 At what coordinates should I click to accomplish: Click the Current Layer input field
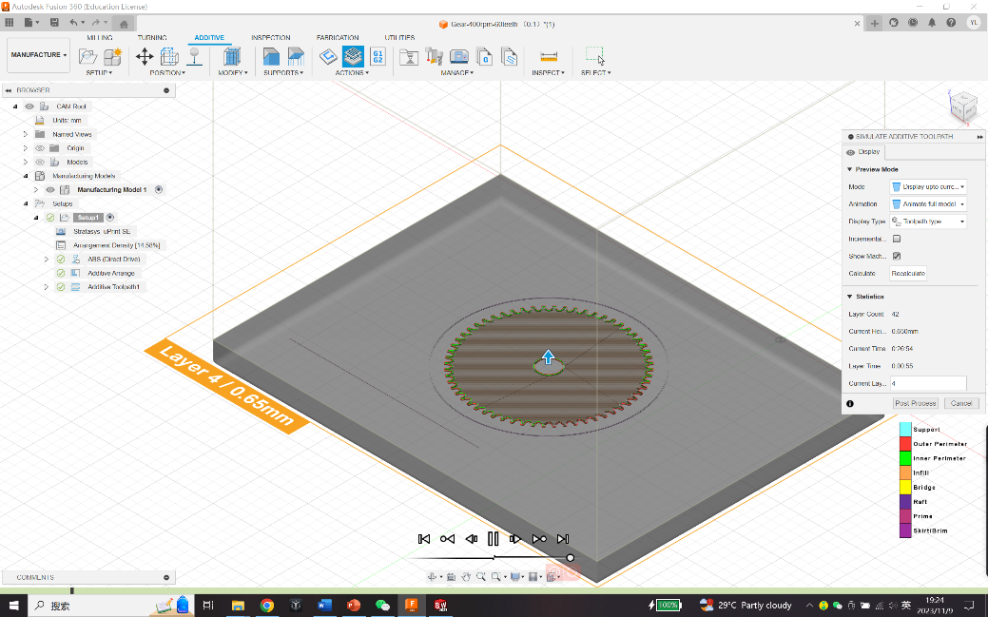[x=927, y=383]
